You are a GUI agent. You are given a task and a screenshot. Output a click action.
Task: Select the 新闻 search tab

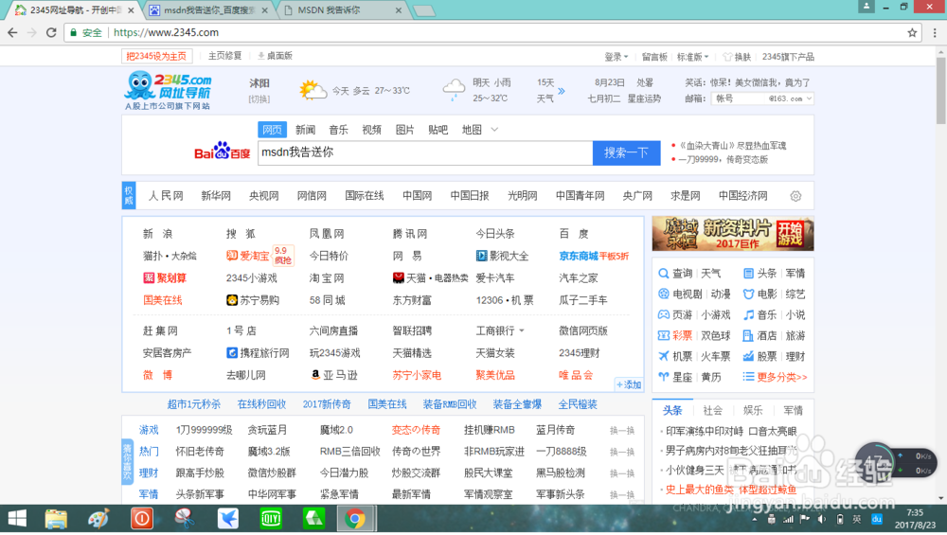coord(306,130)
